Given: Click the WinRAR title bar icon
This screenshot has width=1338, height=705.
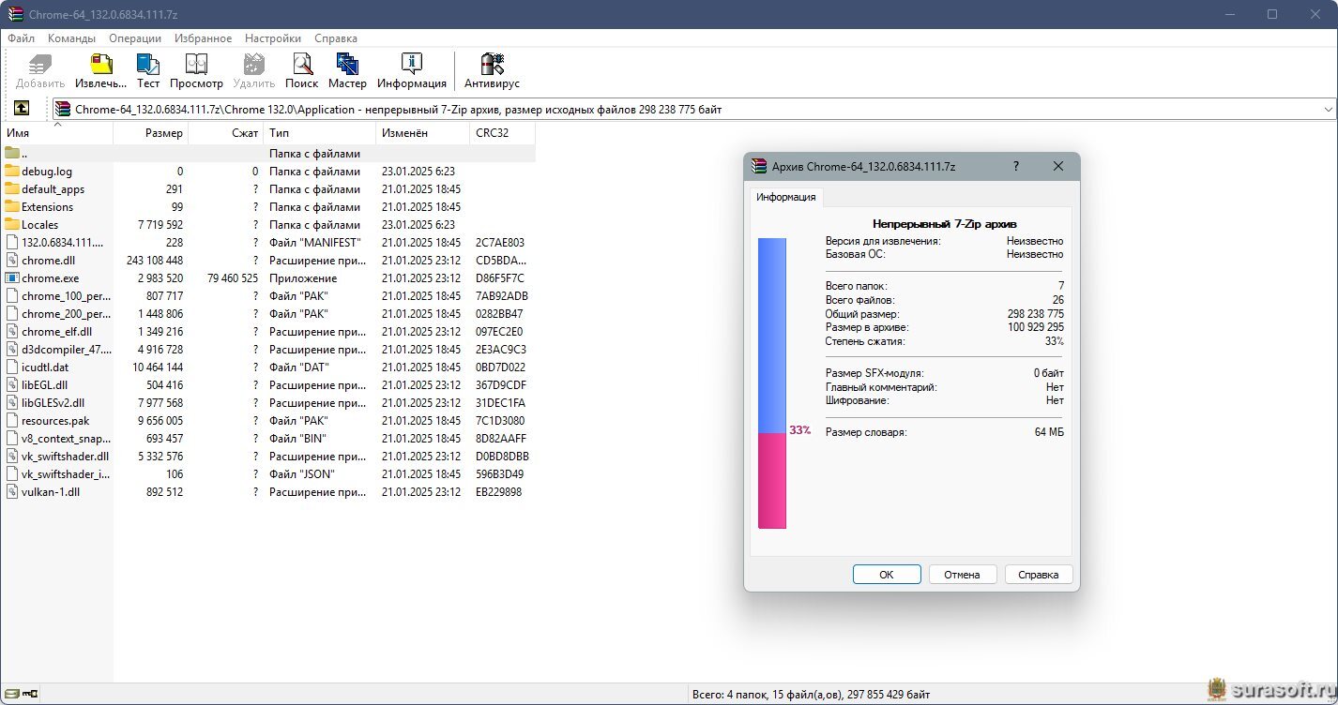Looking at the screenshot, I should (x=14, y=14).
